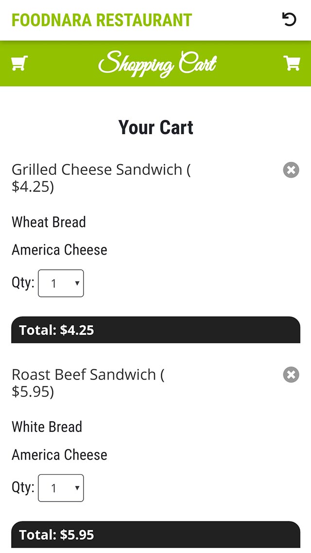Image resolution: width=311 pixels, height=553 pixels.
Task: Remove the Grilled Cheese Sandwich from cart
Action: coord(291,170)
